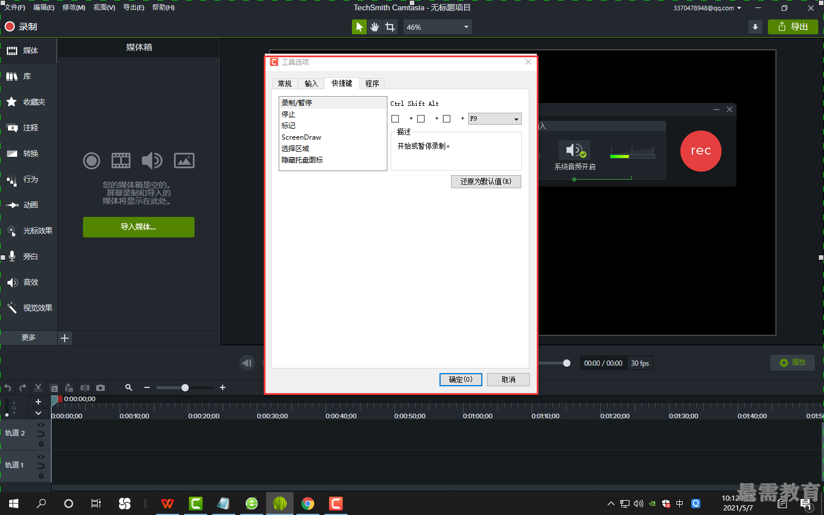Click the timeline zoom slider handle
824x515 pixels.
tap(185, 388)
